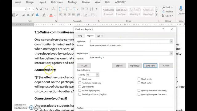Enable Ignore white-space characters checkbox
This screenshot has height=111, width=197.
tap(139, 94)
